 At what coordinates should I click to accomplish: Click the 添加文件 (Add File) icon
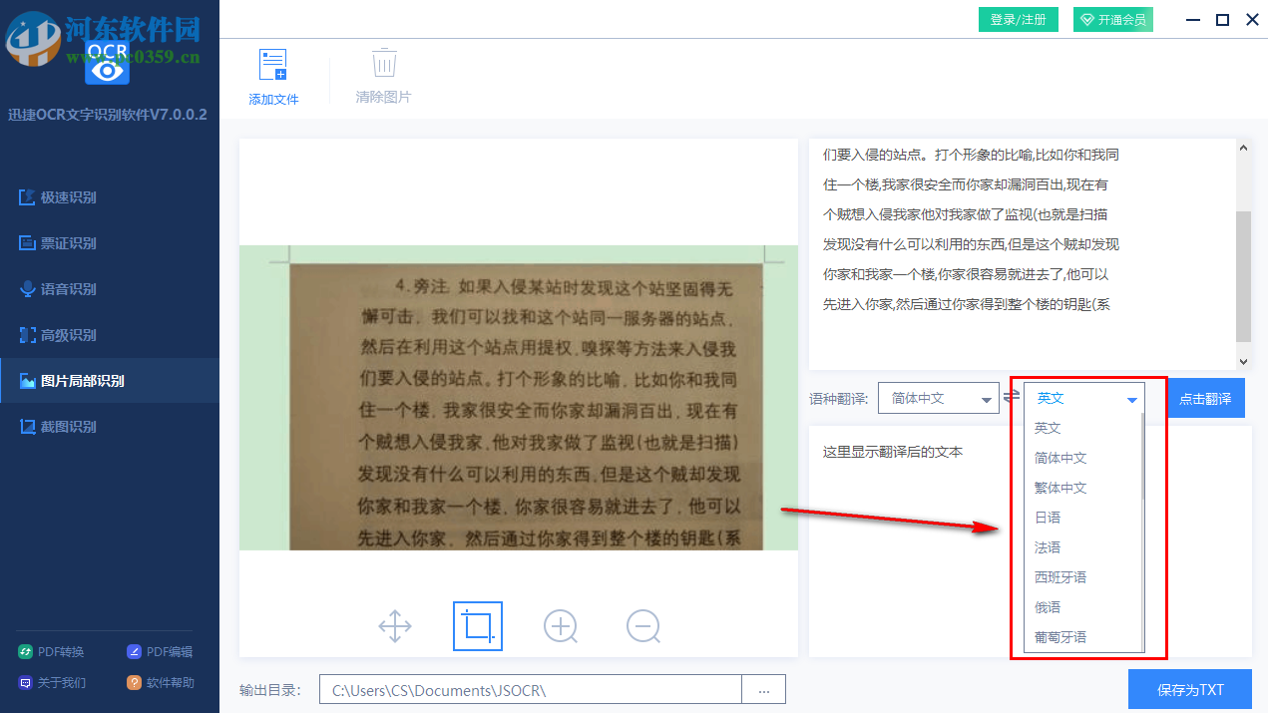pyautogui.click(x=273, y=75)
